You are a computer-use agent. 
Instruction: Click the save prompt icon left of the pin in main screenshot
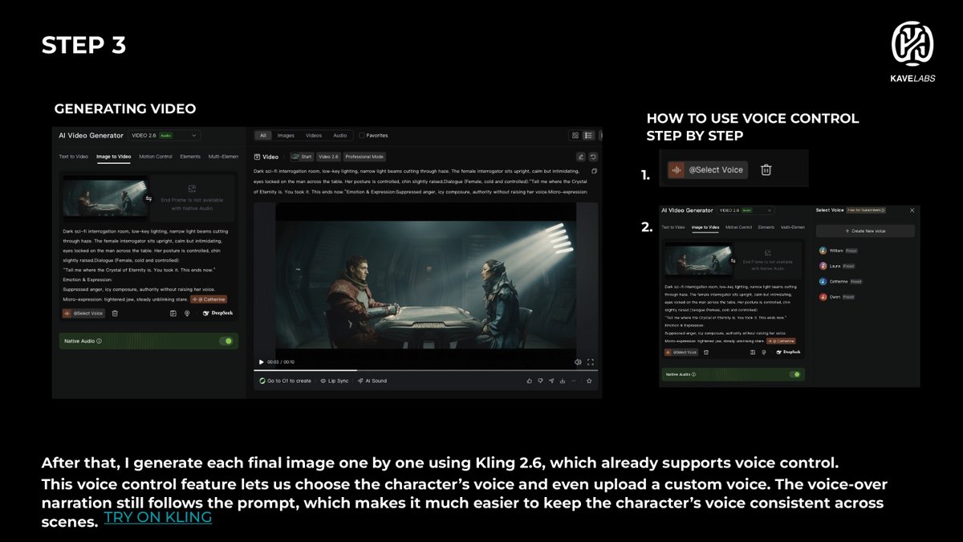(x=173, y=313)
